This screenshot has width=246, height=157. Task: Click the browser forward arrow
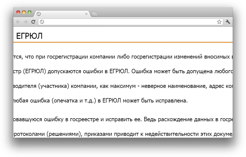coord(25,22)
